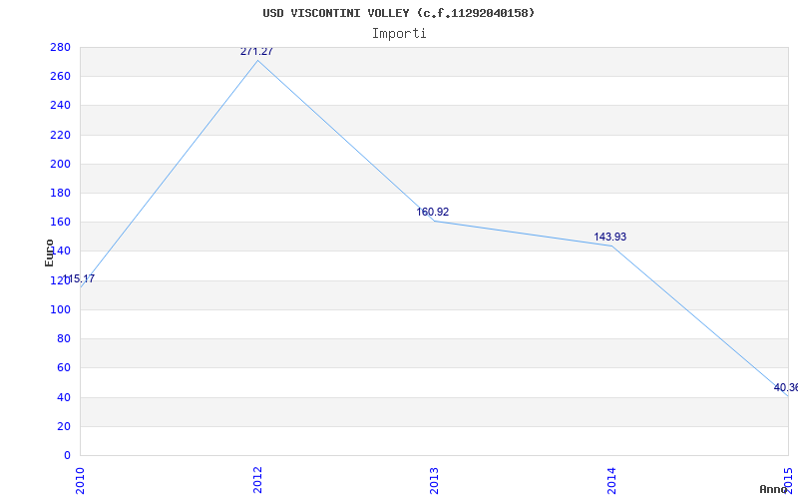Click the 0 y-axis tick label
The width and height of the screenshot is (798, 499).
[x=67, y=455]
